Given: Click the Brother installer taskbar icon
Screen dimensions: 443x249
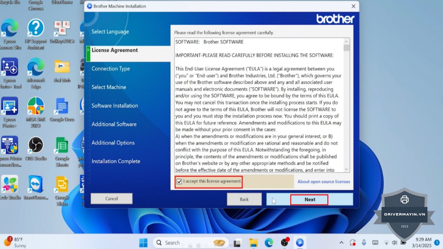Looking at the screenshot, I should (x=300, y=243).
